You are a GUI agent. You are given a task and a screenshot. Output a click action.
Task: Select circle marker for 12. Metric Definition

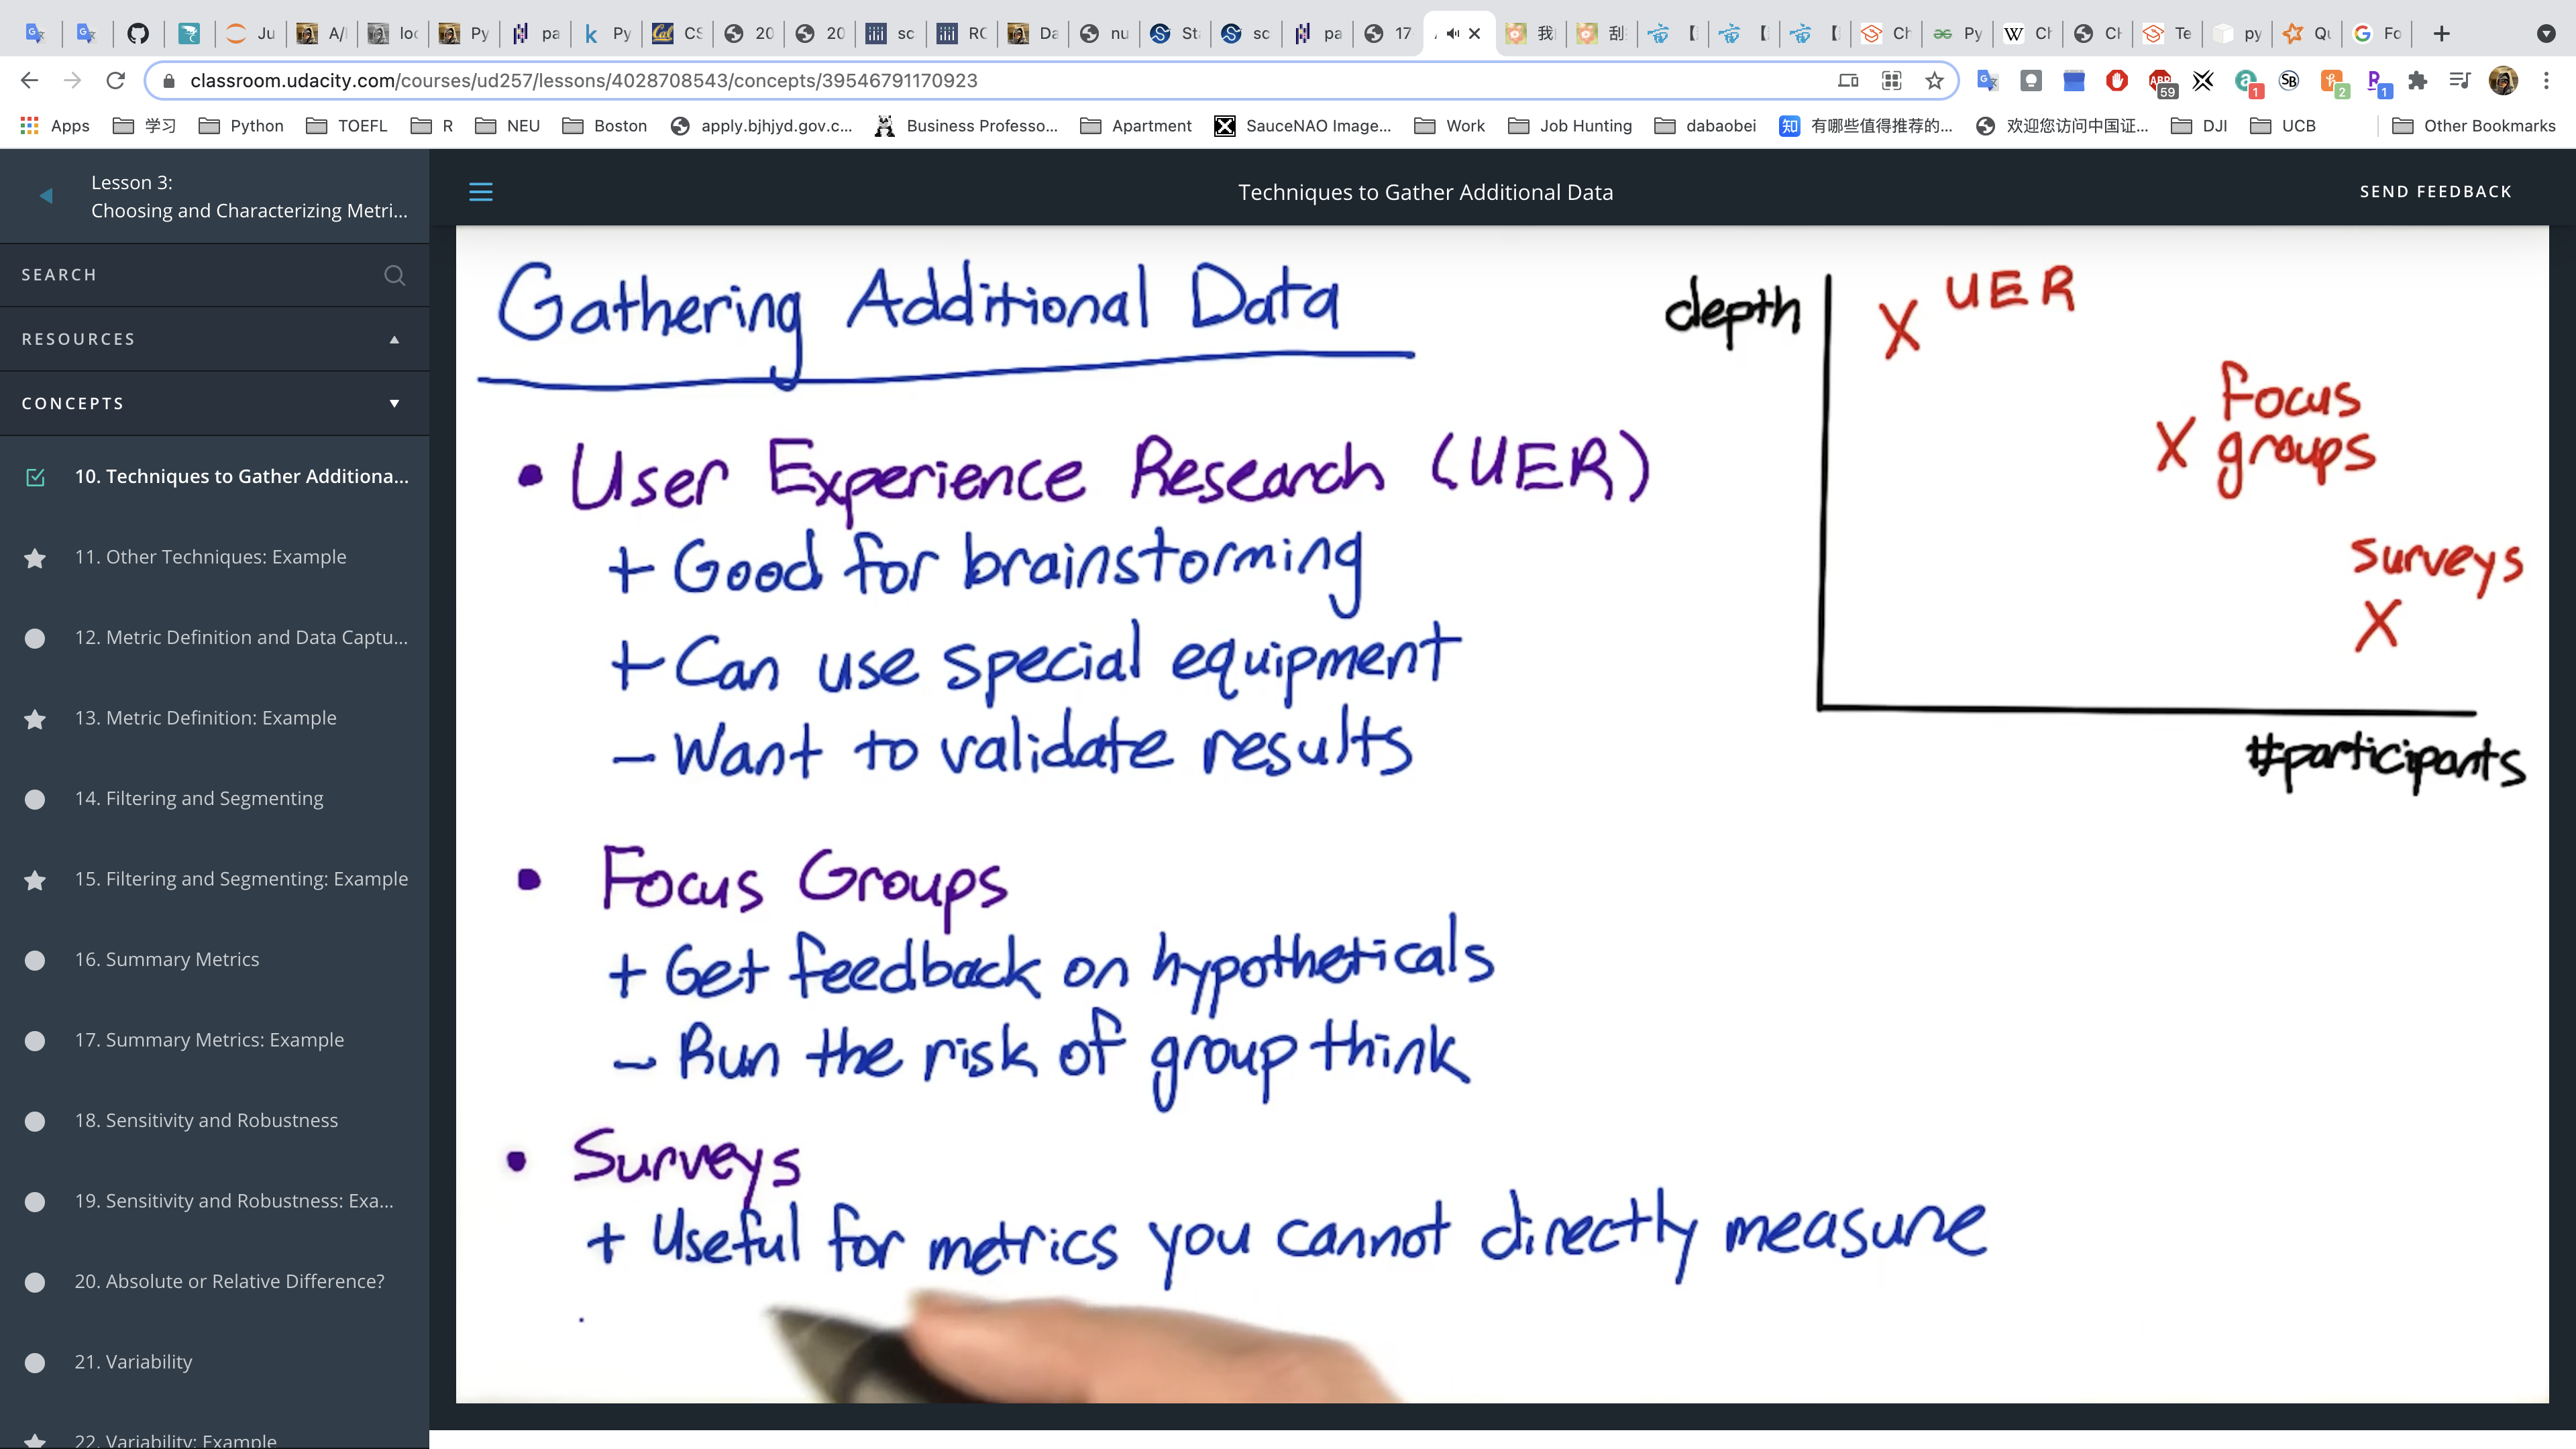point(35,638)
